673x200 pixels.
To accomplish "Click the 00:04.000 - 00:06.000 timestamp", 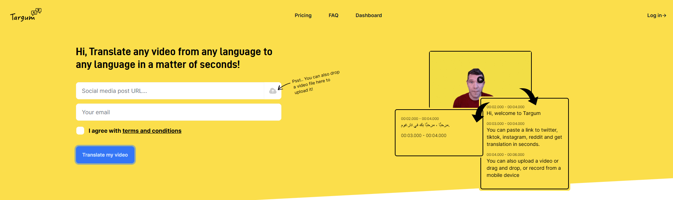I will (x=505, y=154).
